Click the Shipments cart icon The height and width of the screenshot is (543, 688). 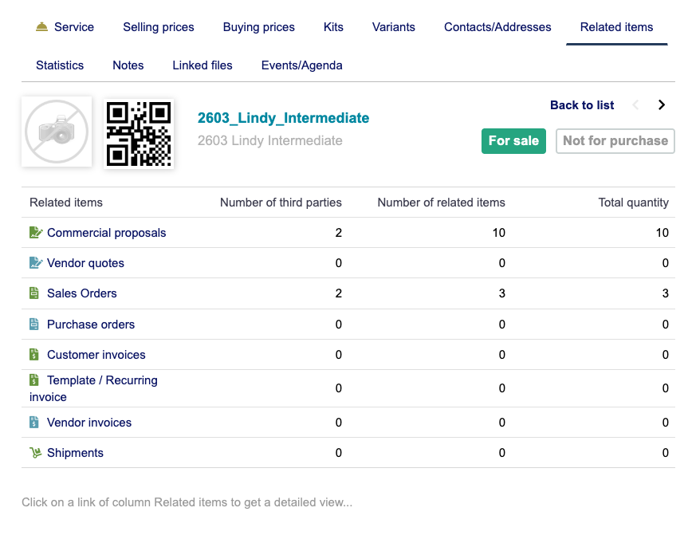pos(35,453)
